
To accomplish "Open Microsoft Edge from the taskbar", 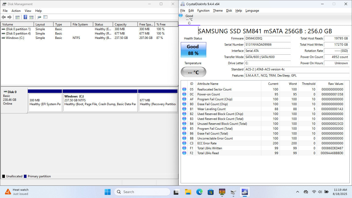I will [199, 192].
